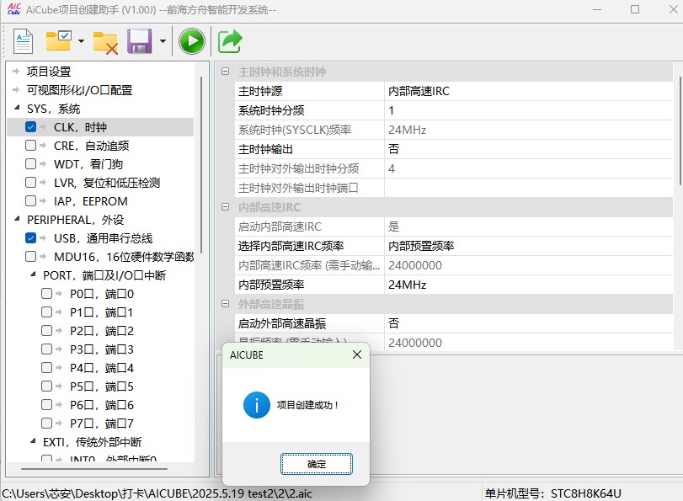
Task: Open project with the folder icon
Action: [58, 40]
